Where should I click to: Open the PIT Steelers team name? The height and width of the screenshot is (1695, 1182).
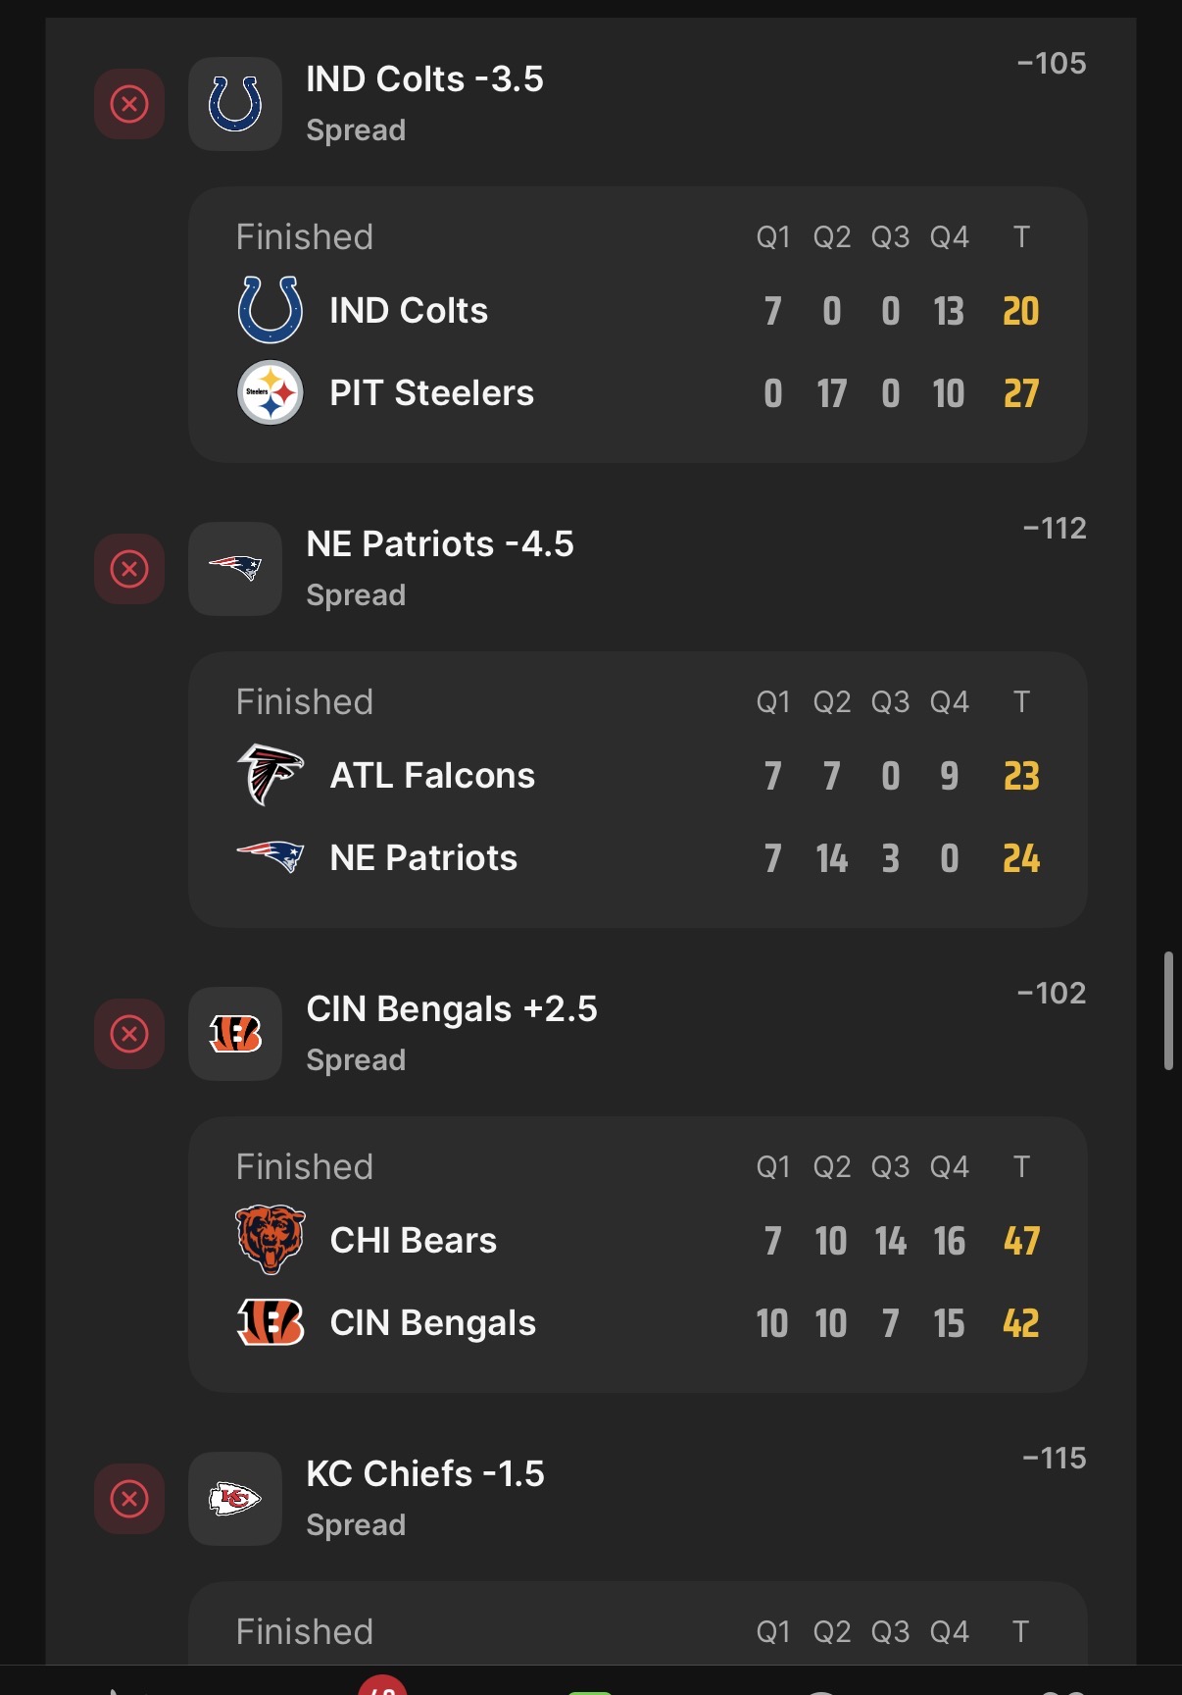pos(431,393)
